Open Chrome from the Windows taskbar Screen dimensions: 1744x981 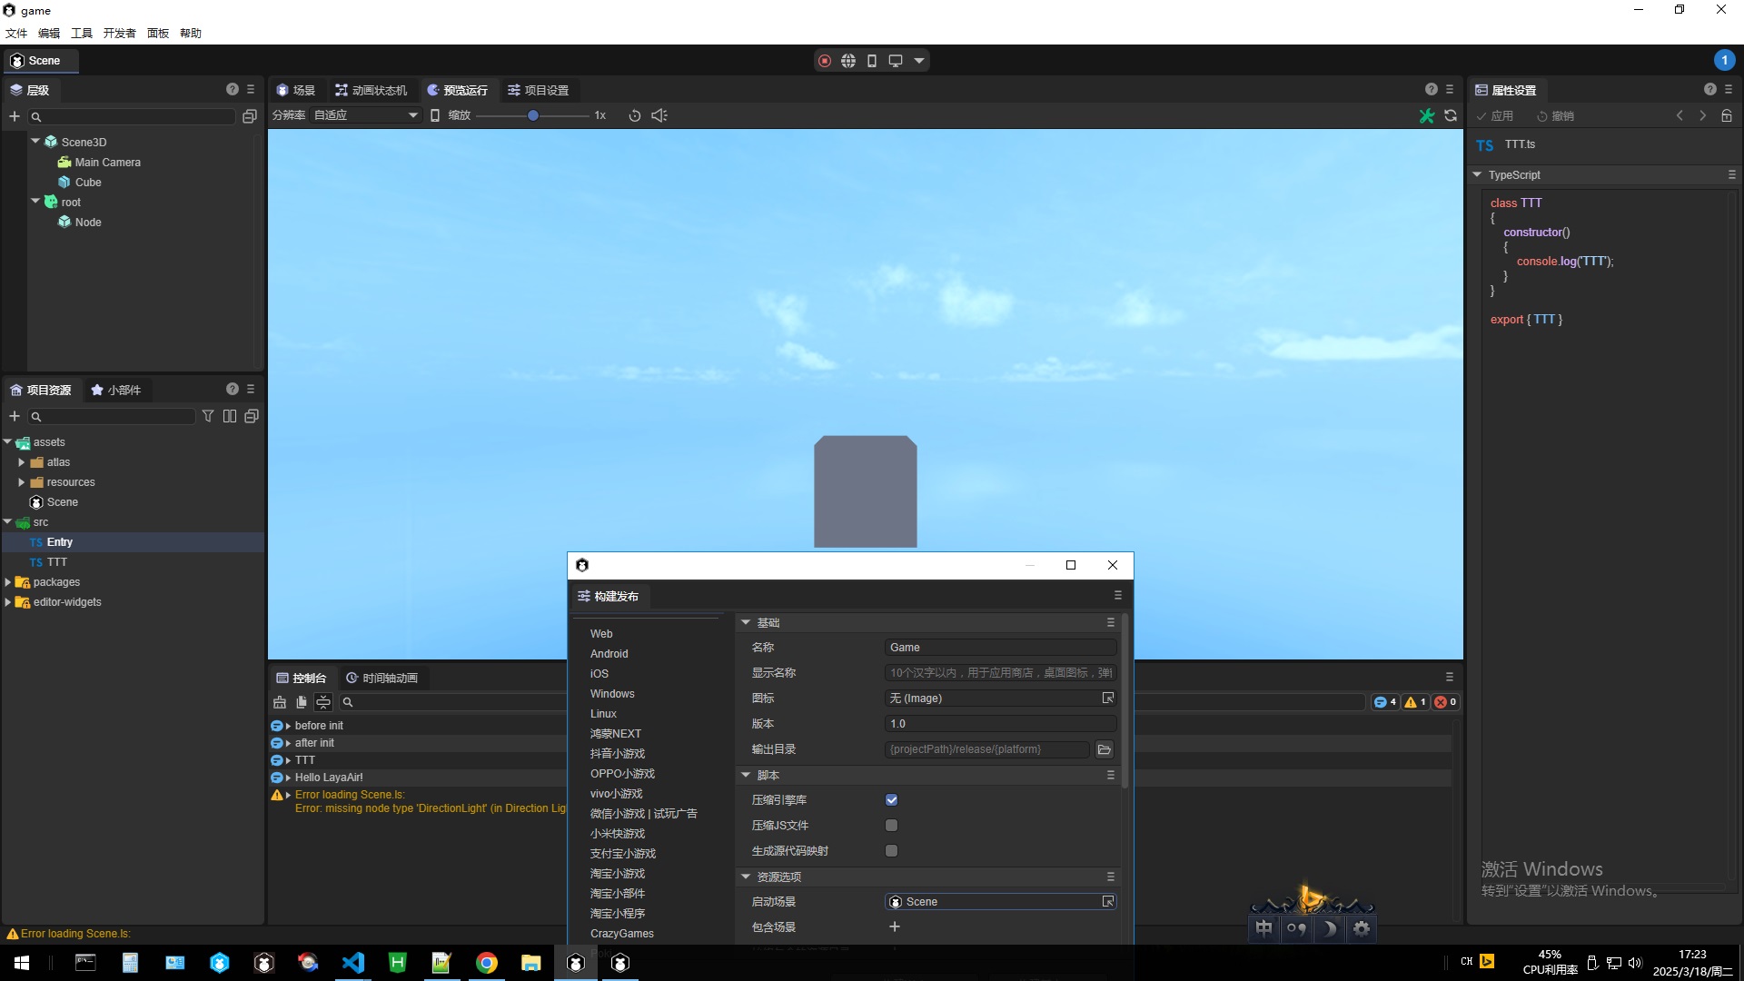[487, 963]
